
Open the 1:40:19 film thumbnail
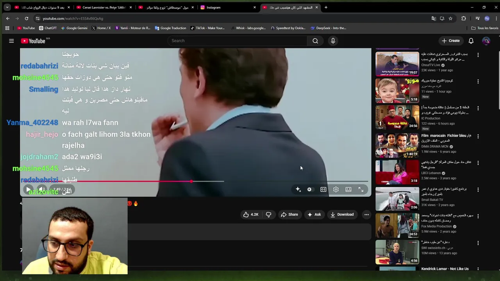click(x=397, y=145)
